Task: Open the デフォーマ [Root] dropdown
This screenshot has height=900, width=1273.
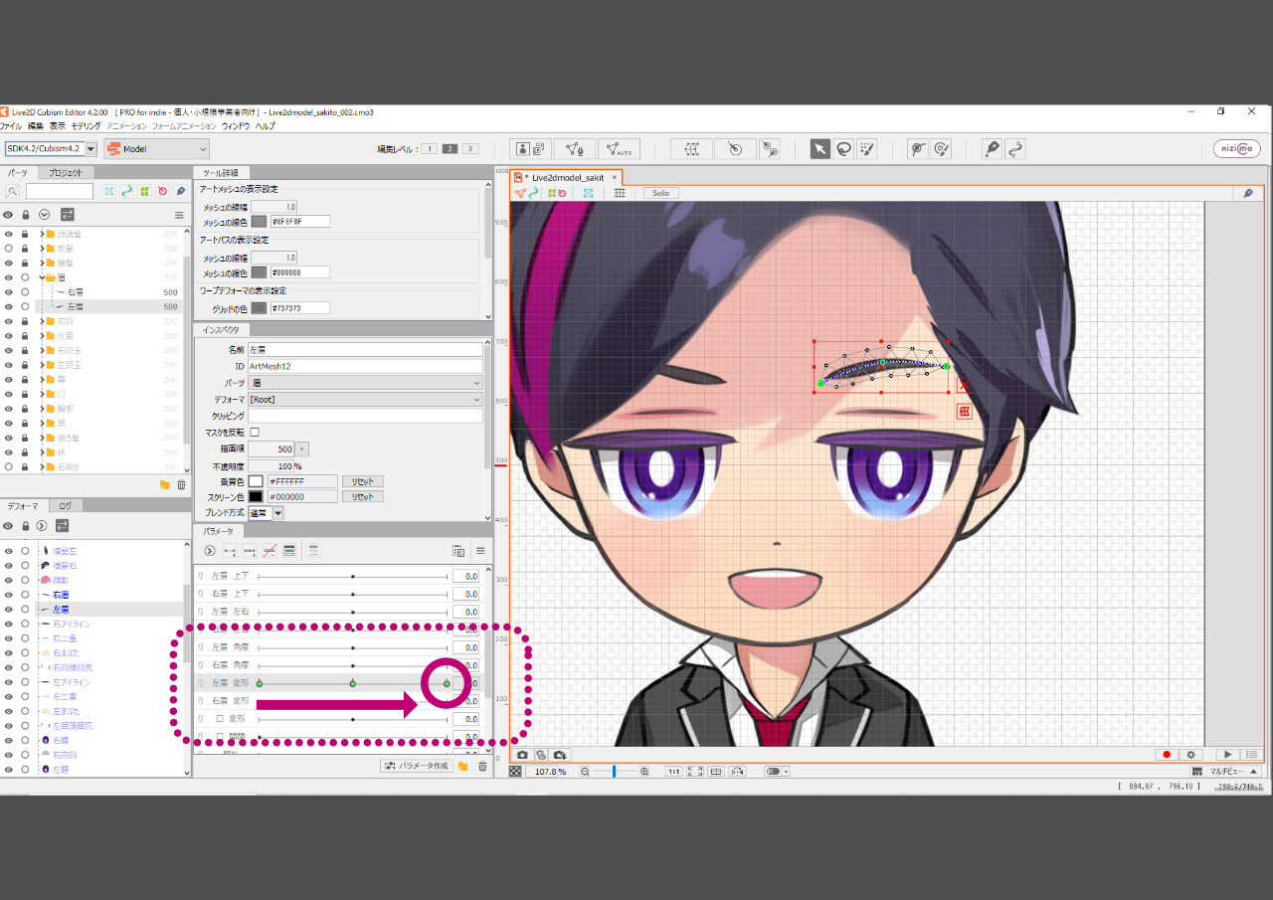Action: click(x=365, y=399)
